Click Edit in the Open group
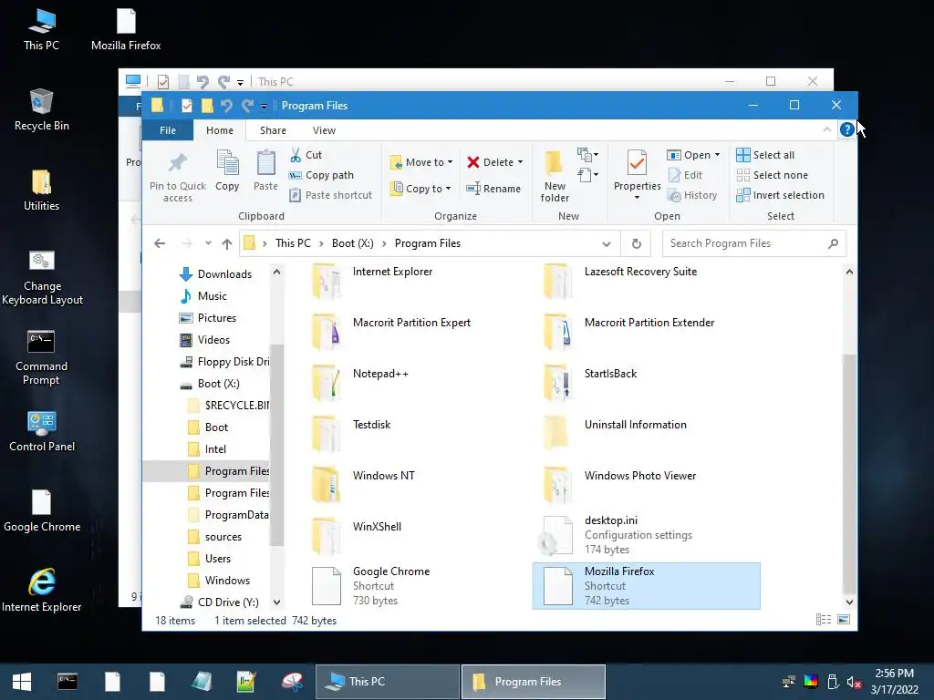 [685, 175]
